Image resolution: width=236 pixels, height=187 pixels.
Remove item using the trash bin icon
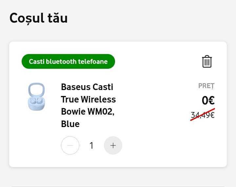[x=207, y=62]
